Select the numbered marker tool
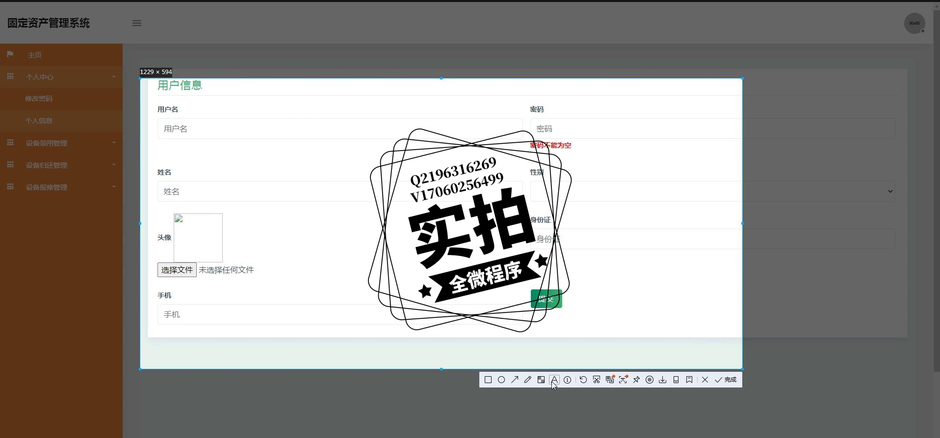The image size is (940, 438). 568,380
